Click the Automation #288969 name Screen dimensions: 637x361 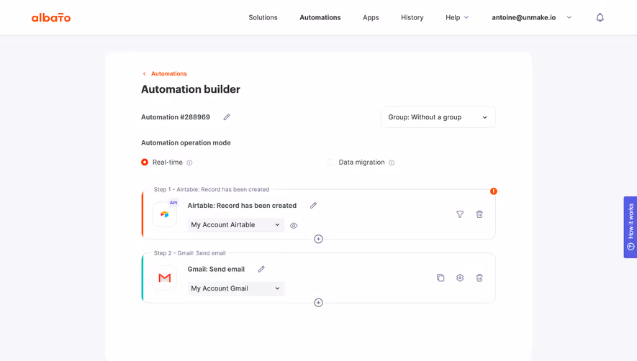(x=176, y=117)
